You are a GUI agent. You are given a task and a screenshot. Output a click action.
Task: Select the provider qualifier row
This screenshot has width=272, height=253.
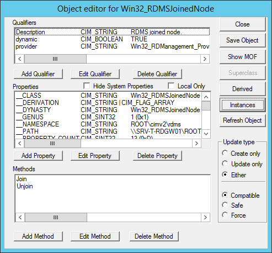(112, 46)
